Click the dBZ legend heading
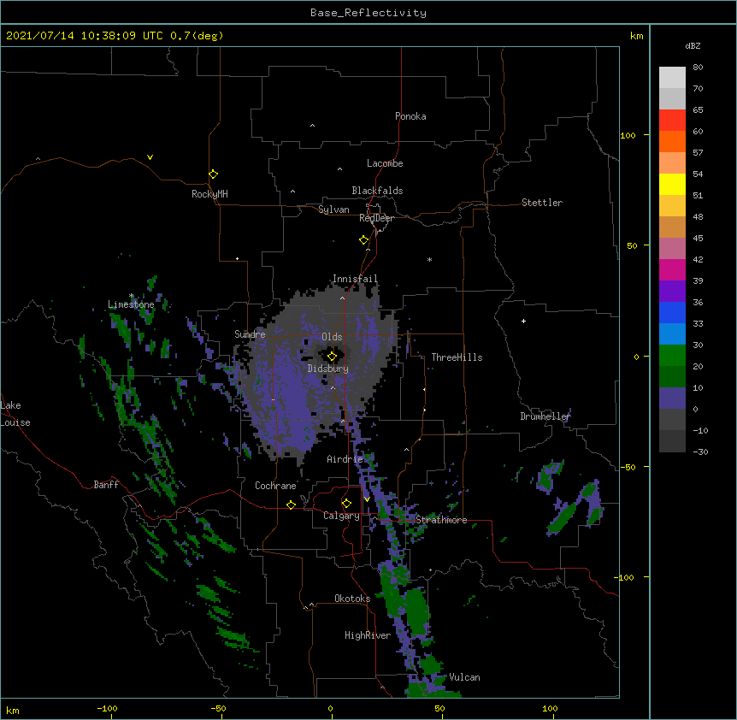 (x=693, y=46)
